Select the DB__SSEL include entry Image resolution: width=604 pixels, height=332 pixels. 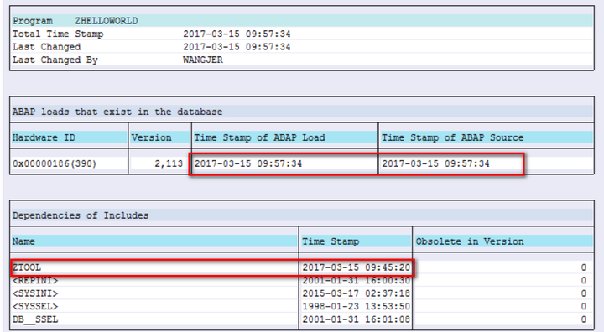pyautogui.click(x=35, y=319)
